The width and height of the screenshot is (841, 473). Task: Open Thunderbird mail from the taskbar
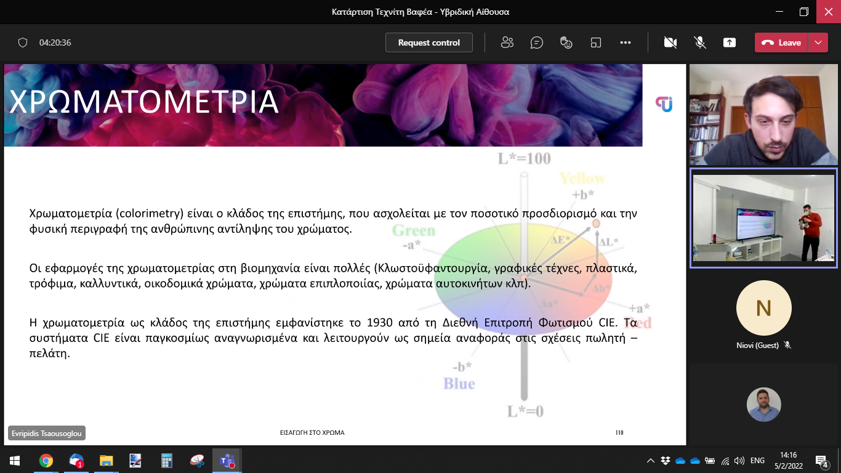[x=76, y=460]
